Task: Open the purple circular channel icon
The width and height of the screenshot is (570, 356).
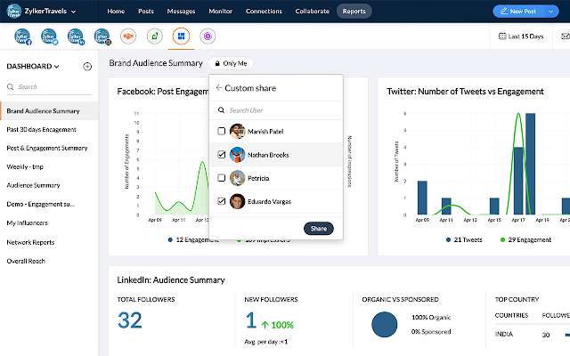Action: tap(208, 36)
